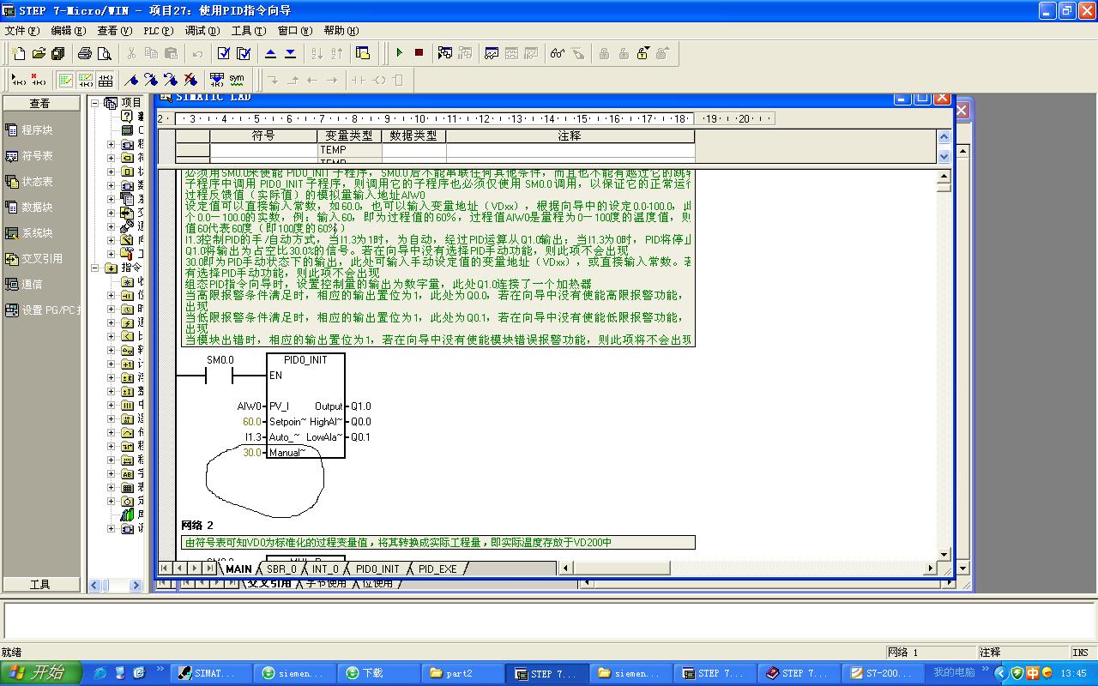Open 符号表 in the view bar
This screenshot has height=686, width=1098.
coord(37,156)
